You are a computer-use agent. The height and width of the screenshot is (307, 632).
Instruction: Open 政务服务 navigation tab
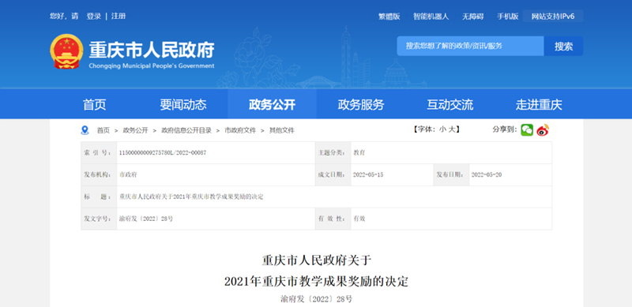point(361,105)
